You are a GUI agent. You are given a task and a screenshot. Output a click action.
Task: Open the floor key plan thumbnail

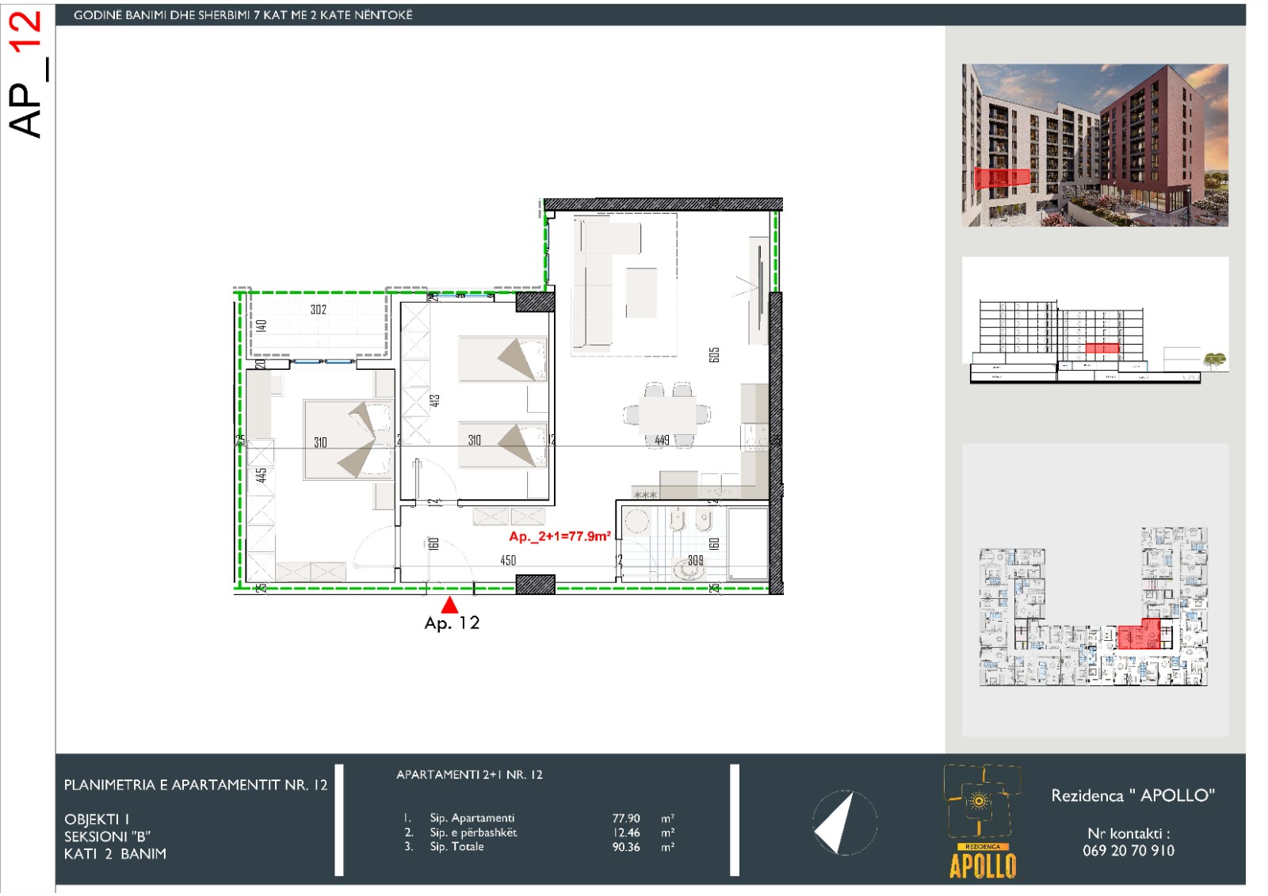coord(1094,606)
